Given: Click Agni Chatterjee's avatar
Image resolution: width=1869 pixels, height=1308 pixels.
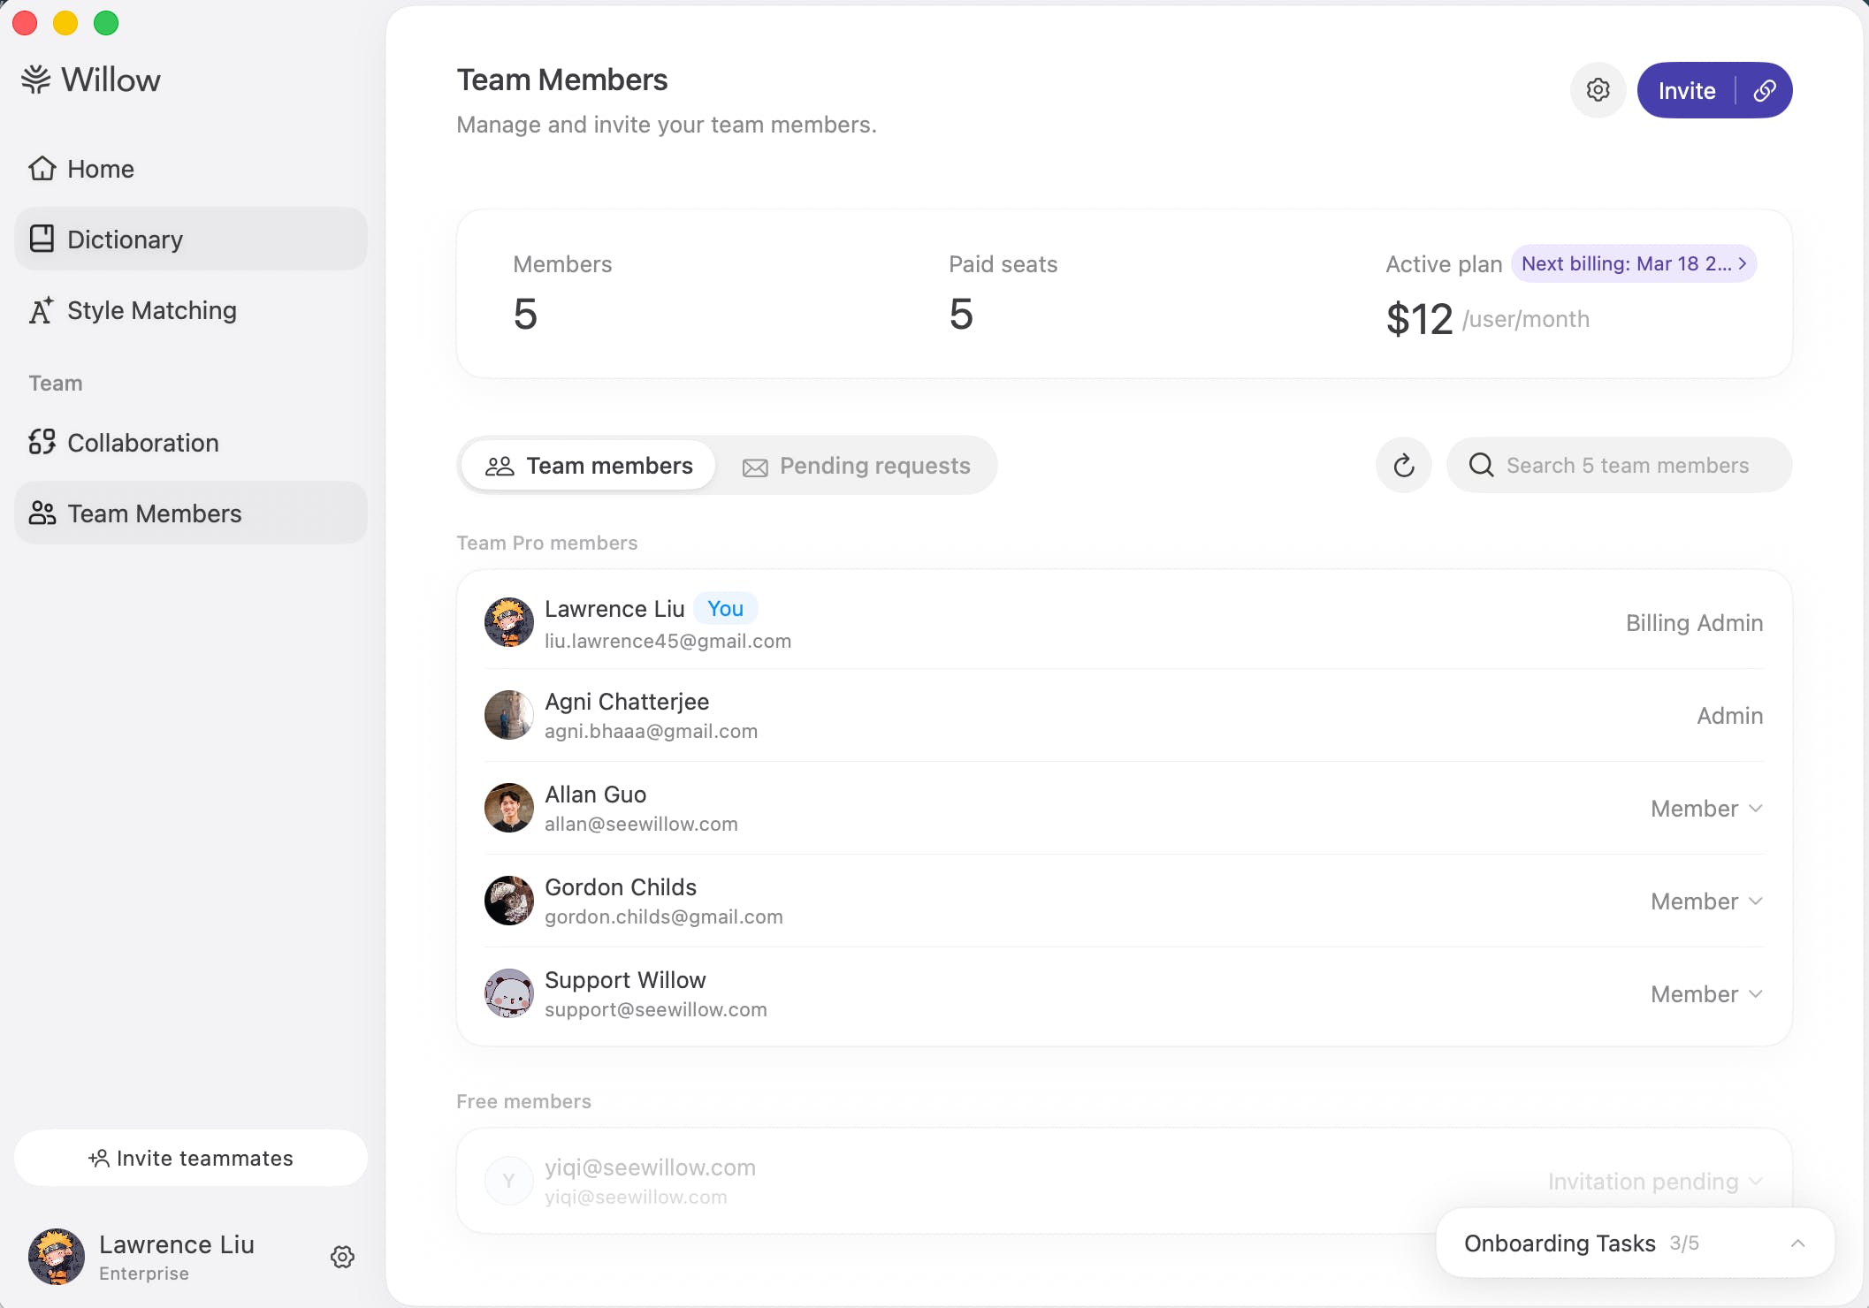Looking at the screenshot, I should click(508, 715).
